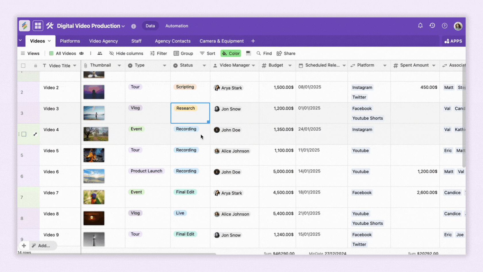Viewport: 483px width, 272px height.
Task: Open the Filter options
Action: pyautogui.click(x=158, y=53)
